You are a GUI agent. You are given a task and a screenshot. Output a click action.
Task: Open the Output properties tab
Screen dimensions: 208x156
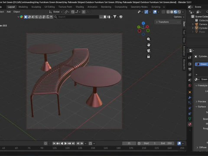point(190,69)
